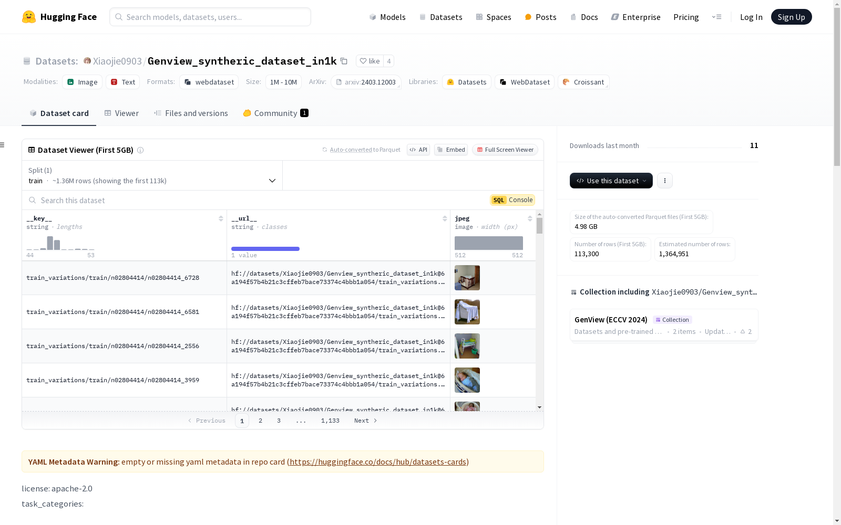Switch to the Viewer tab
This screenshot has height=525, width=841.
coord(121,113)
